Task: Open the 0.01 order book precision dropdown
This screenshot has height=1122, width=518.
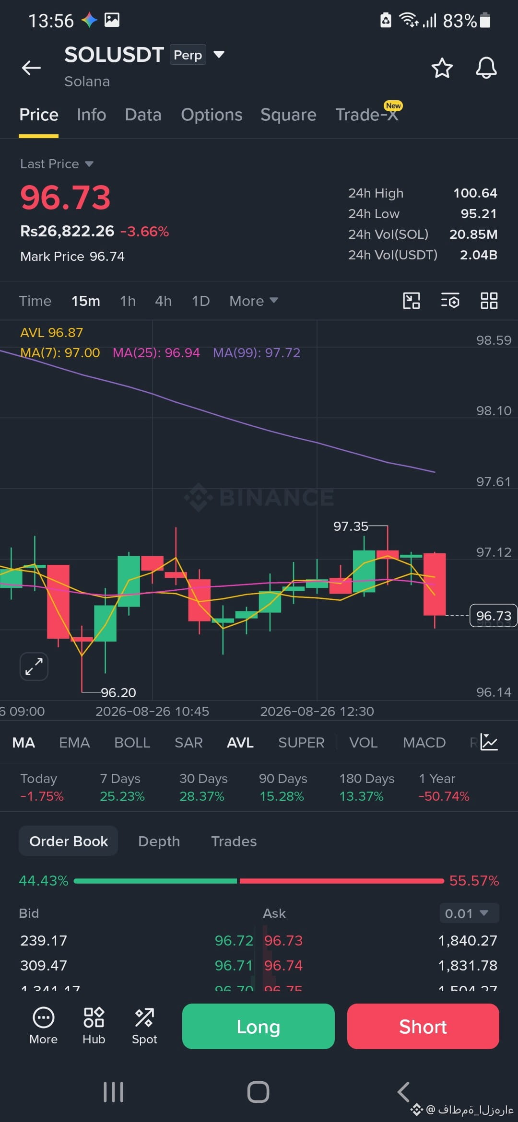Action: [469, 913]
